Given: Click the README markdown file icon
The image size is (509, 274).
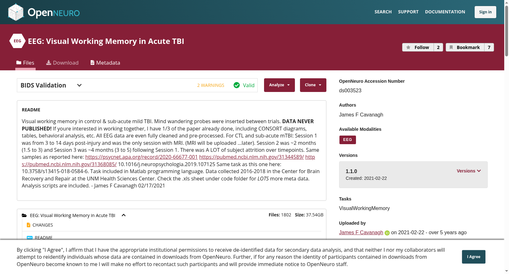Looking at the screenshot, I should 30,238.
